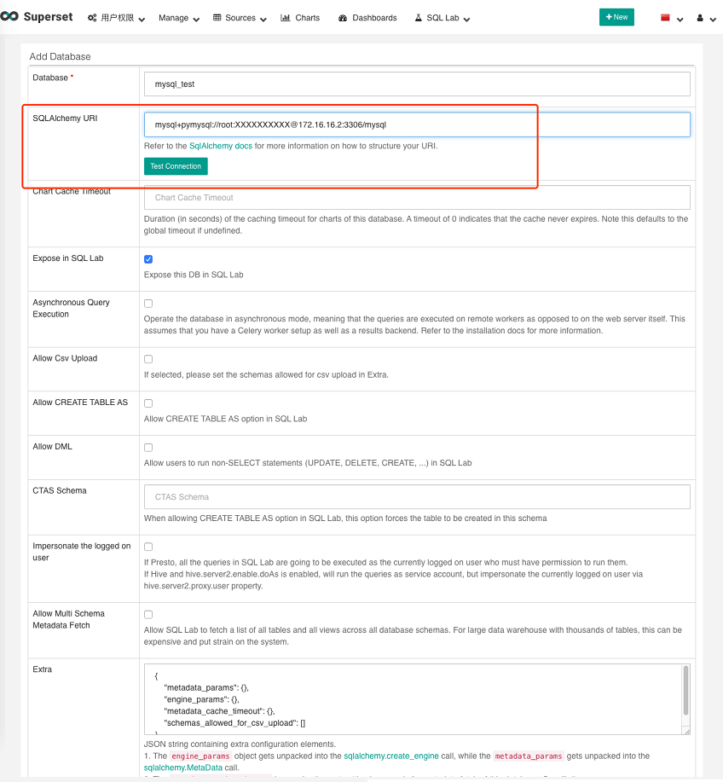Click the Extra textarea scrollbar
723x782 pixels.
685,691
